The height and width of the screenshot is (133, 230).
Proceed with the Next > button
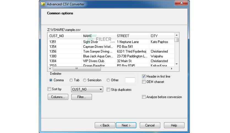[126, 125]
